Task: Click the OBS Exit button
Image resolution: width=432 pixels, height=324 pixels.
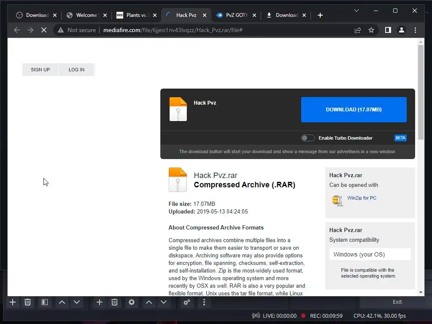Action: pyautogui.click(x=397, y=302)
